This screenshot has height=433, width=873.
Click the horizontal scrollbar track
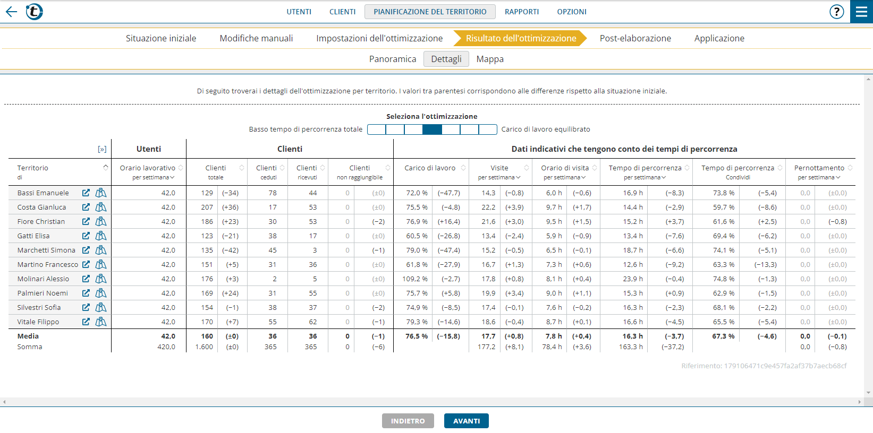[433, 402]
